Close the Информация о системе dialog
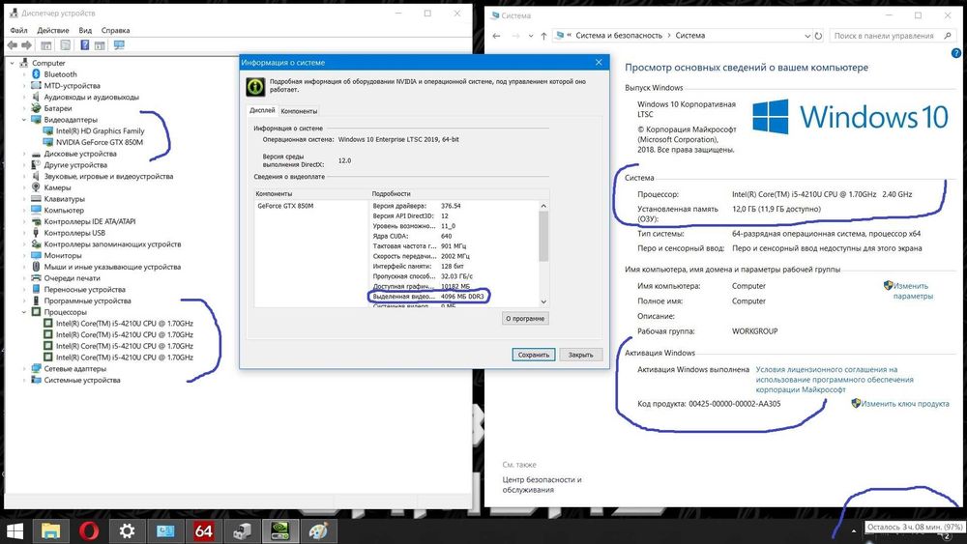Viewport: 967px width, 544px height. tap(599, 62)
